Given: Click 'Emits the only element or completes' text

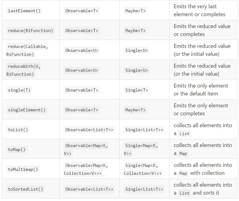Looking at the screenshot, I should tap(201, 109).
